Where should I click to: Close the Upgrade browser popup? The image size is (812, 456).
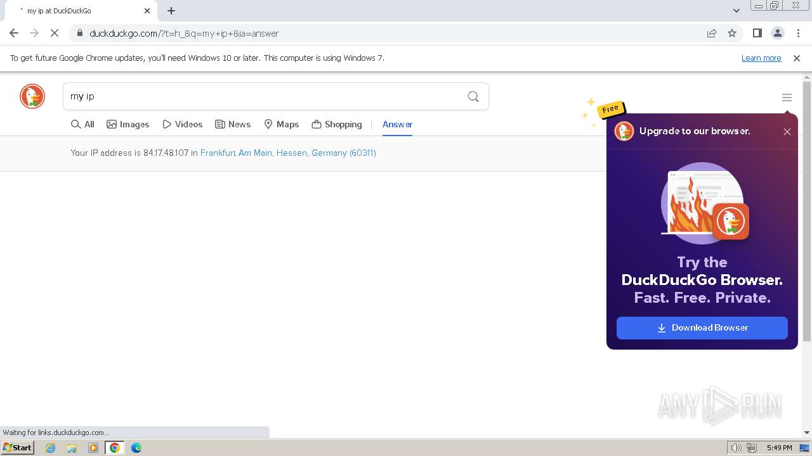pos(787,132)
